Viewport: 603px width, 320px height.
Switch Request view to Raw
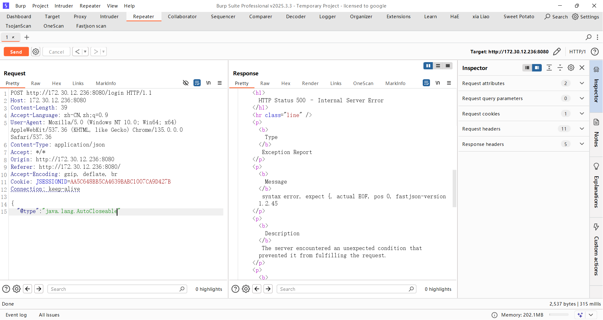click(x=35, y=83)
